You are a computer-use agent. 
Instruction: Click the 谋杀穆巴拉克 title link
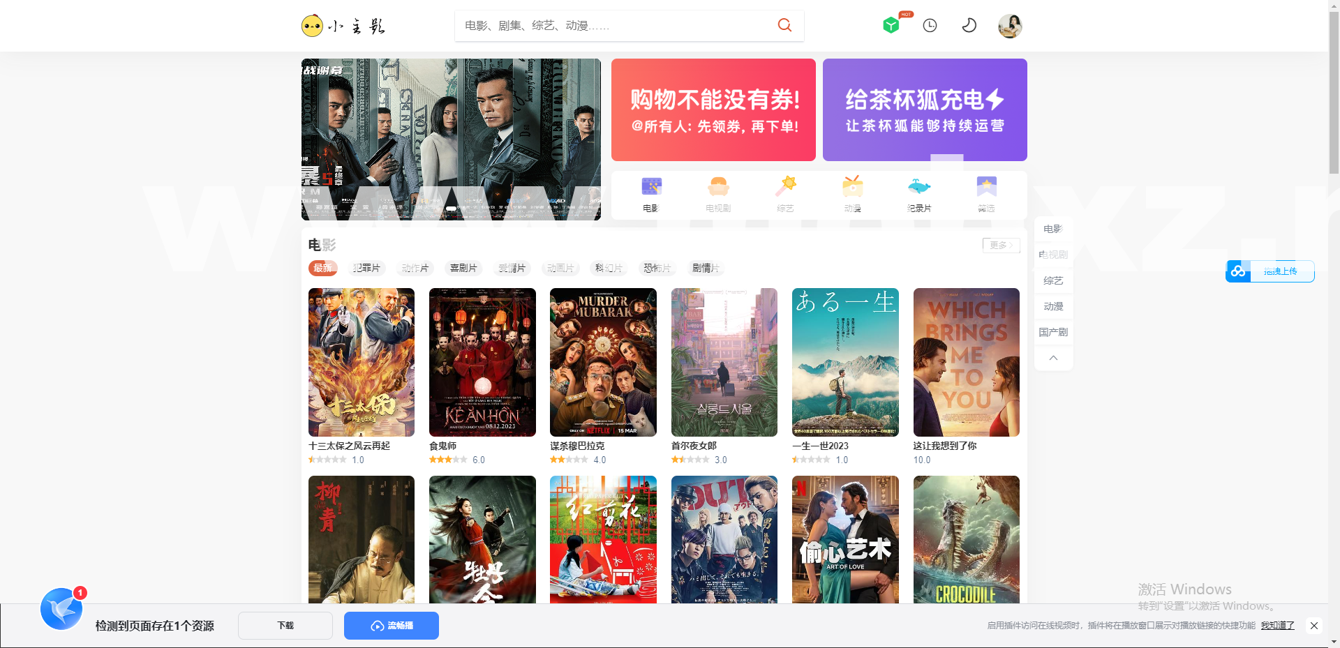coord(577,446)
